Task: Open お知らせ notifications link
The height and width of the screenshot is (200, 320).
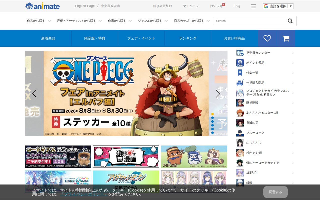Action: tap(216, 6)
